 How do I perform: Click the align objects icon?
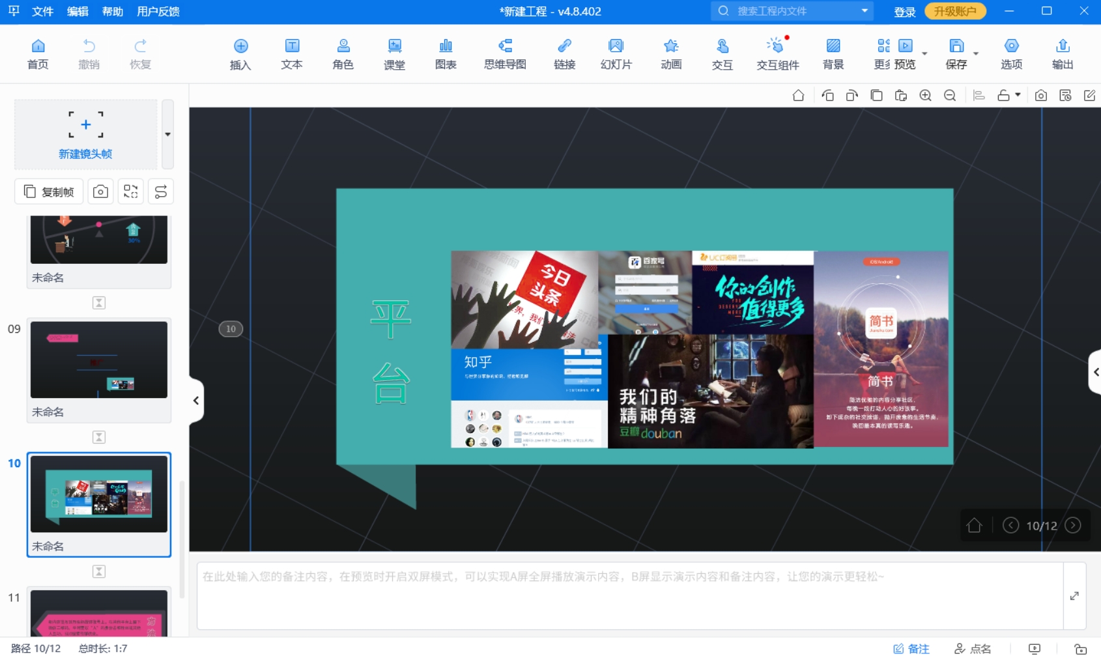click(979, 96)
